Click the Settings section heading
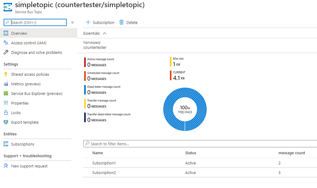The width and height of the screenshot is (317, 188). [11, 64]
